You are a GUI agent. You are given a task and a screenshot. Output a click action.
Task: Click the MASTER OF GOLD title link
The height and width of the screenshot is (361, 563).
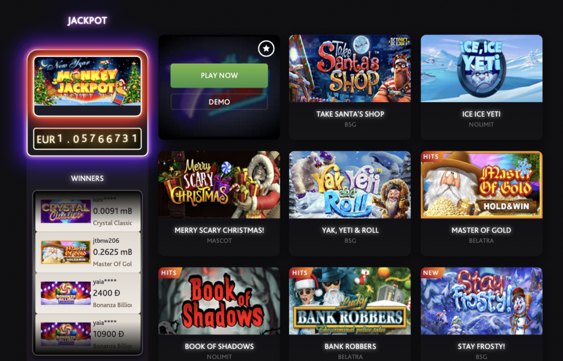pyautogui.click(x=482, y=230)
